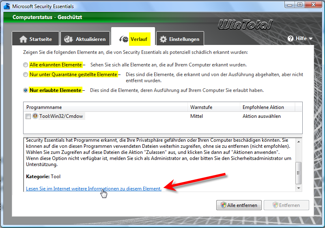Open the Hilfe dropdown arrow
The image size is (325, 228).
(310, 39)
